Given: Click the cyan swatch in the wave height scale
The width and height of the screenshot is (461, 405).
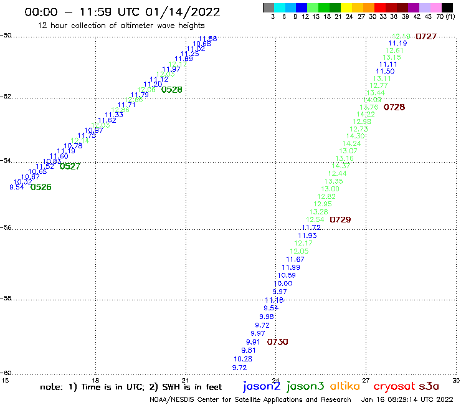Looking at the screenshot, I should tap(280, 7).
